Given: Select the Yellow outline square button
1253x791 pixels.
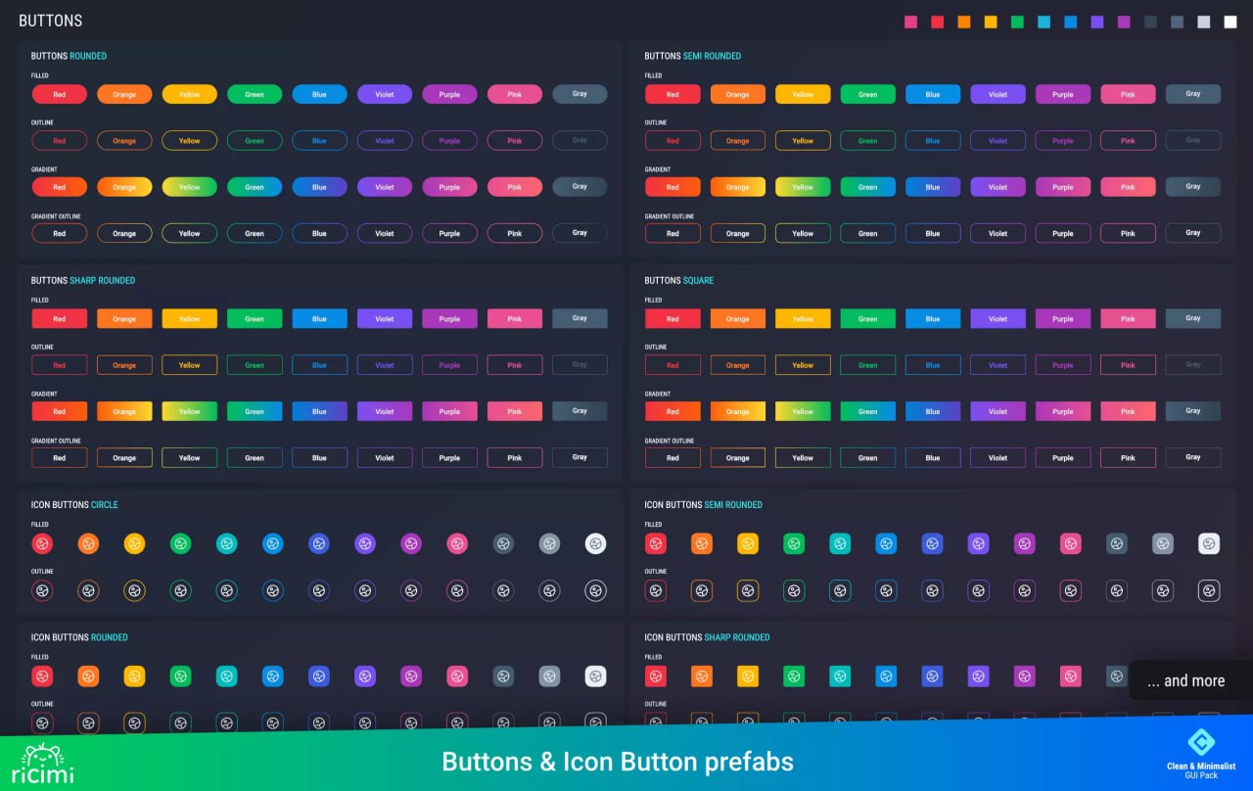Looking at the screenshot, I should pos(803,364).
